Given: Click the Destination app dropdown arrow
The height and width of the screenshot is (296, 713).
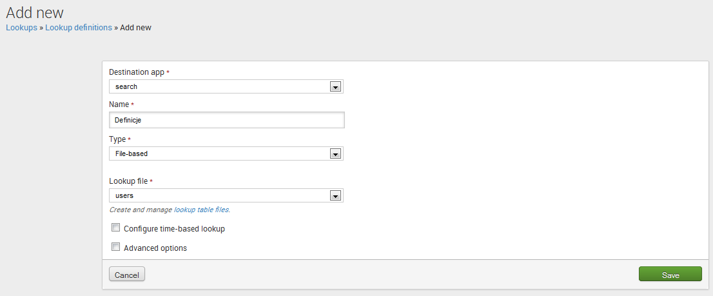Looking at the screenshot, I should click(x=335, y=86).
